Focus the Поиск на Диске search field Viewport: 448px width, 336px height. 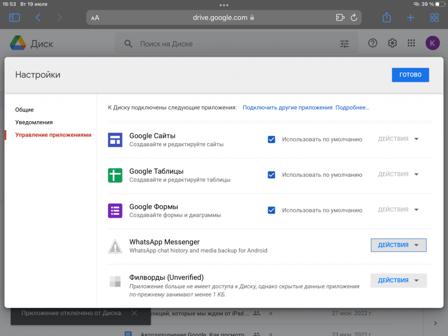coord(237,44)
